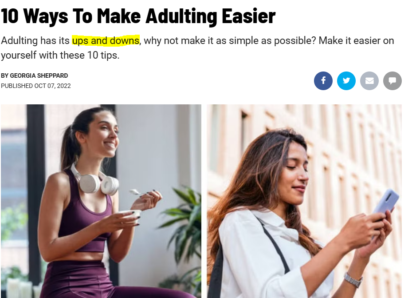Open the photo of woman eating yogurt
This screenshot has height=298, width=416.
(101, 201)
